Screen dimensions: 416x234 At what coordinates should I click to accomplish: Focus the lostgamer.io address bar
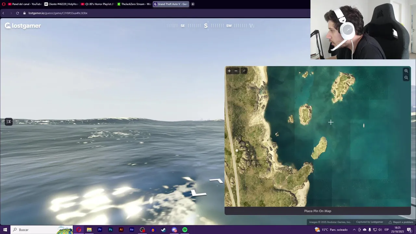click(x=58, y=13)
